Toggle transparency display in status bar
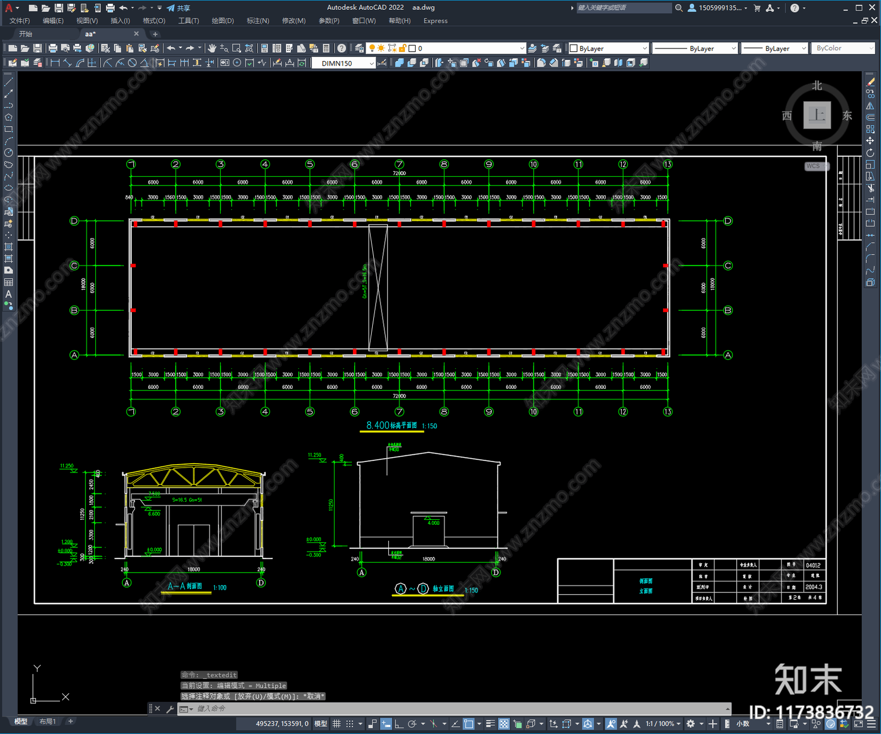Image resolution: width=881 pixels, height=734 pixels. 504,724
